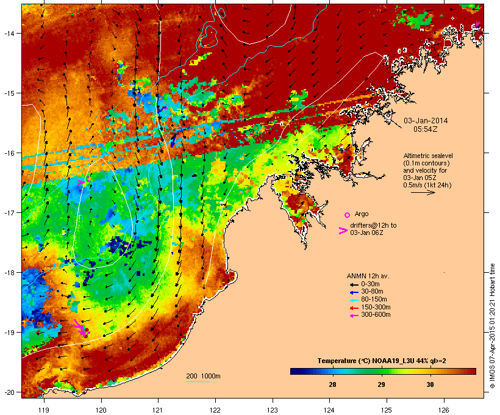Click longitude axis label 124
The width and height of the screenshot is (500, 415).
click(329, 410)
